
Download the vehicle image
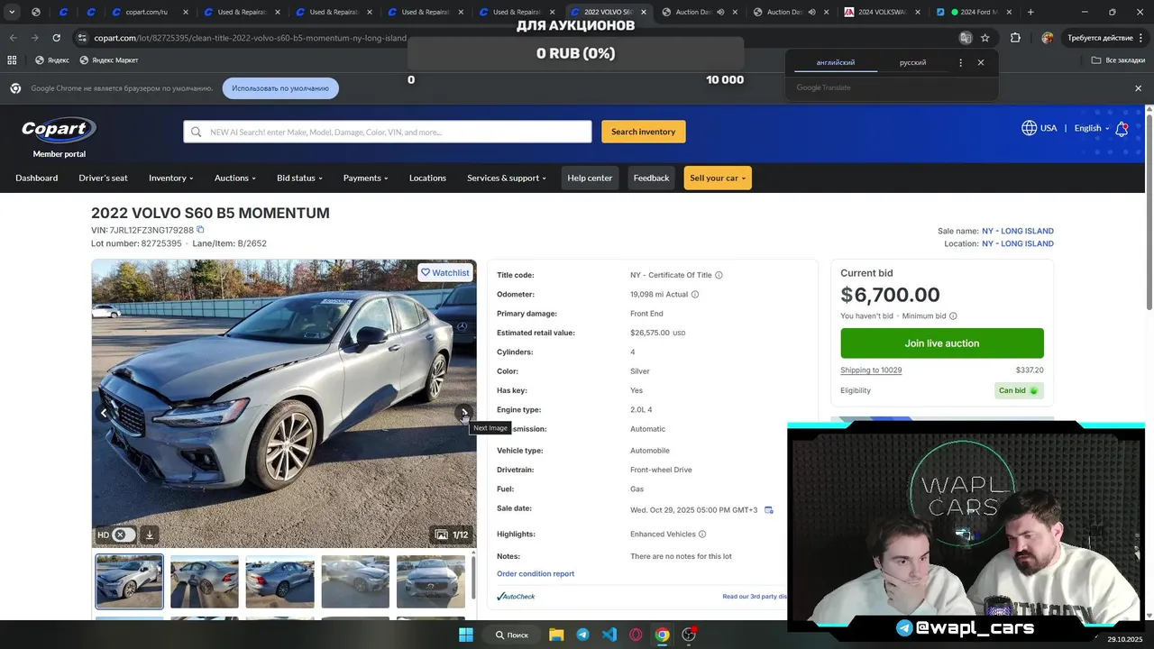pos(150,535)
